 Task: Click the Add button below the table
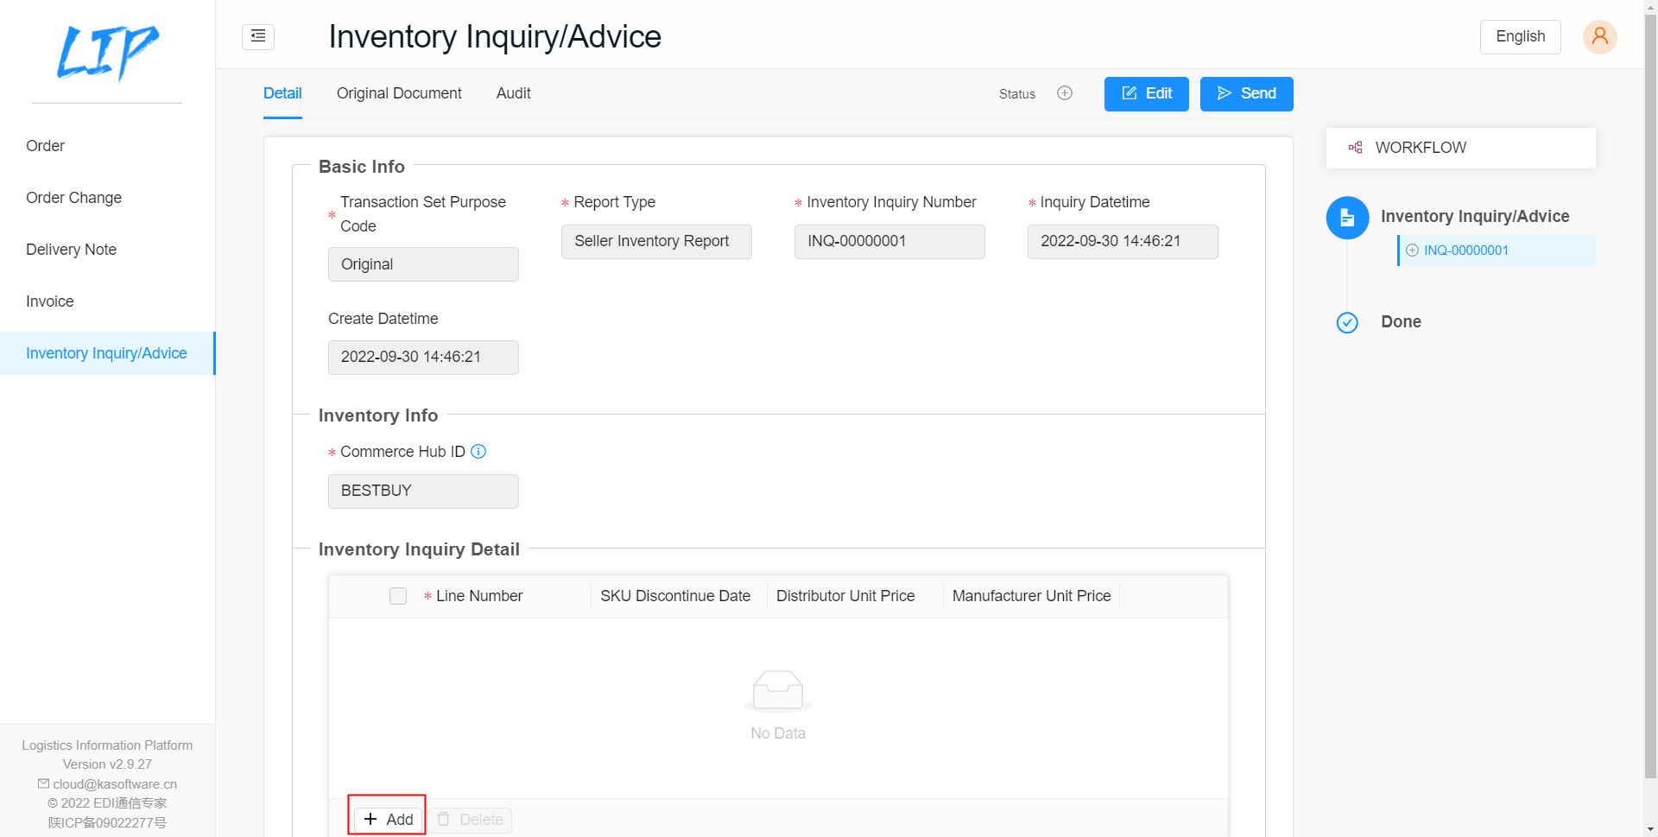pyautogui.click(x=388, y=819)
